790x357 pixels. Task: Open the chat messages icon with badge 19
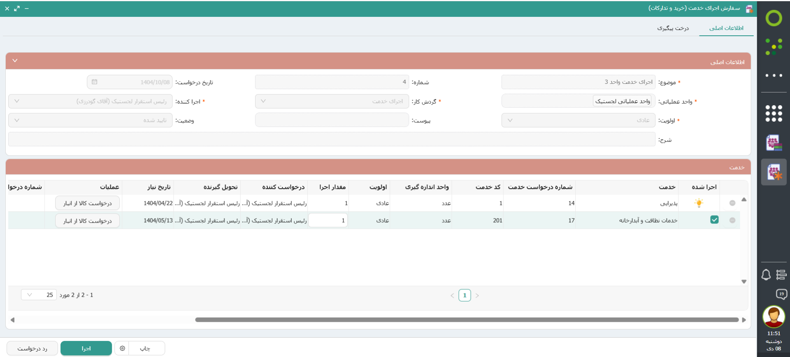pos(781,294)
